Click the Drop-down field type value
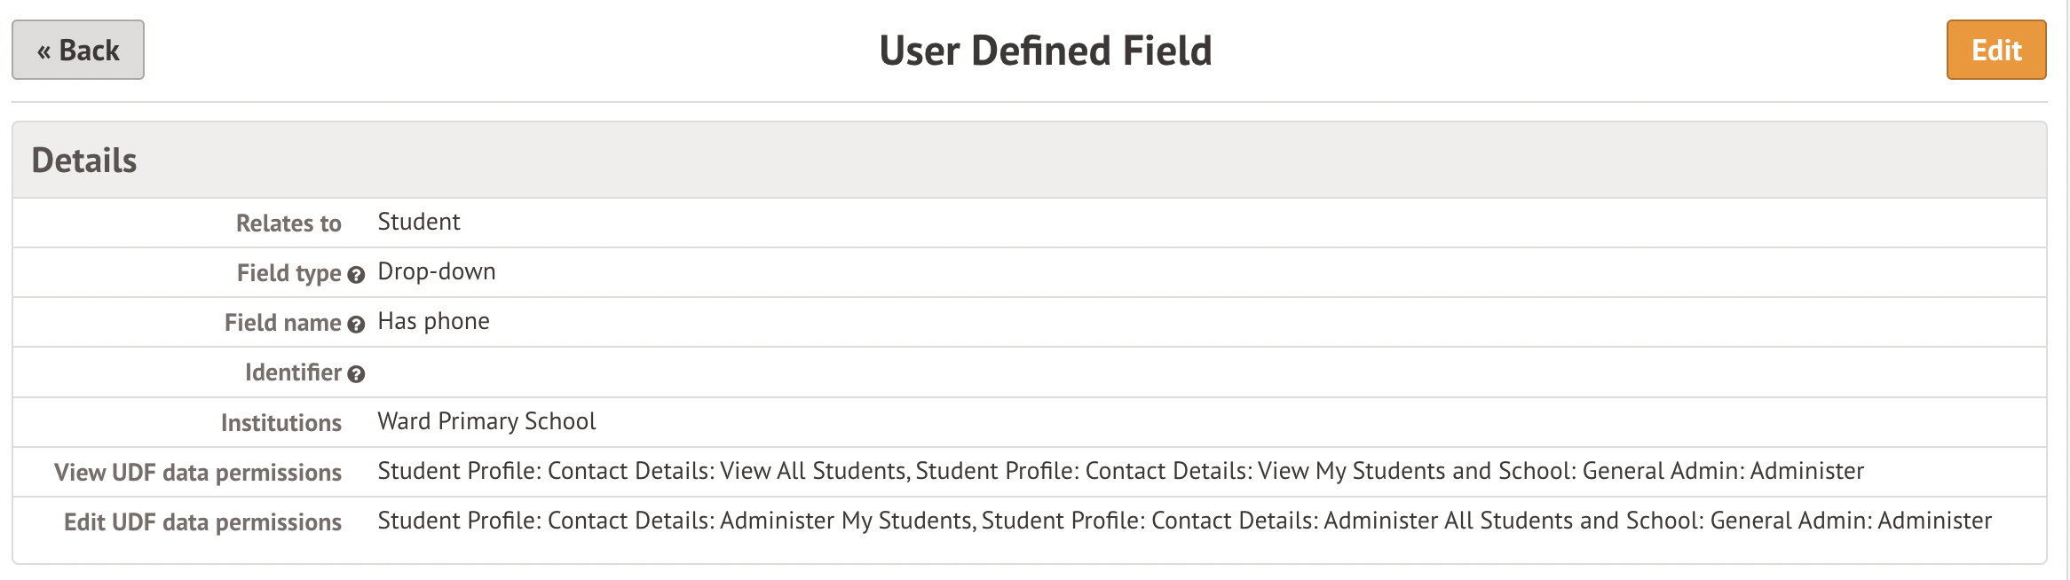The width and height of the screenshot is (2070, 580). click(x=436, y=271)
